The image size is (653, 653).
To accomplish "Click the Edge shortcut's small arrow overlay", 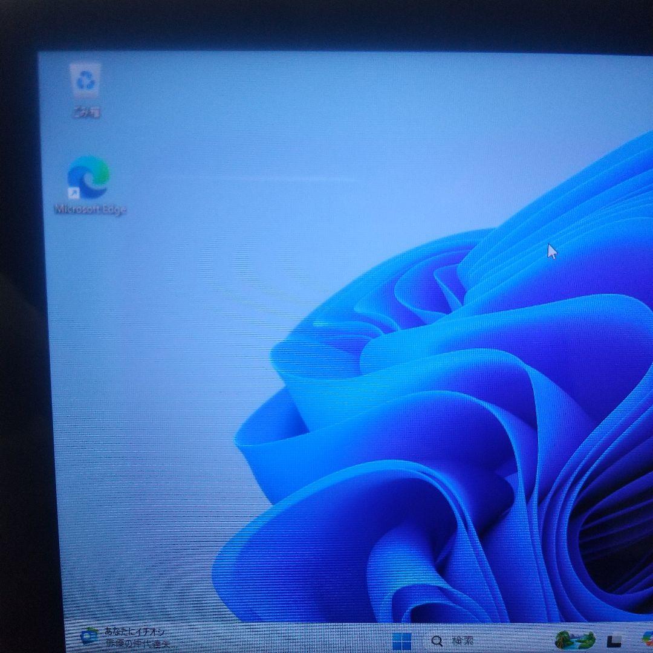I will pos(74,193).
